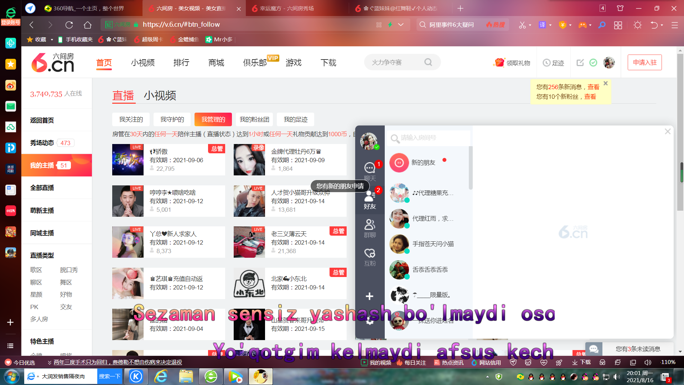Open the 聊天 chat icon in friend panel
684x385 pixels.
[370, 171]
